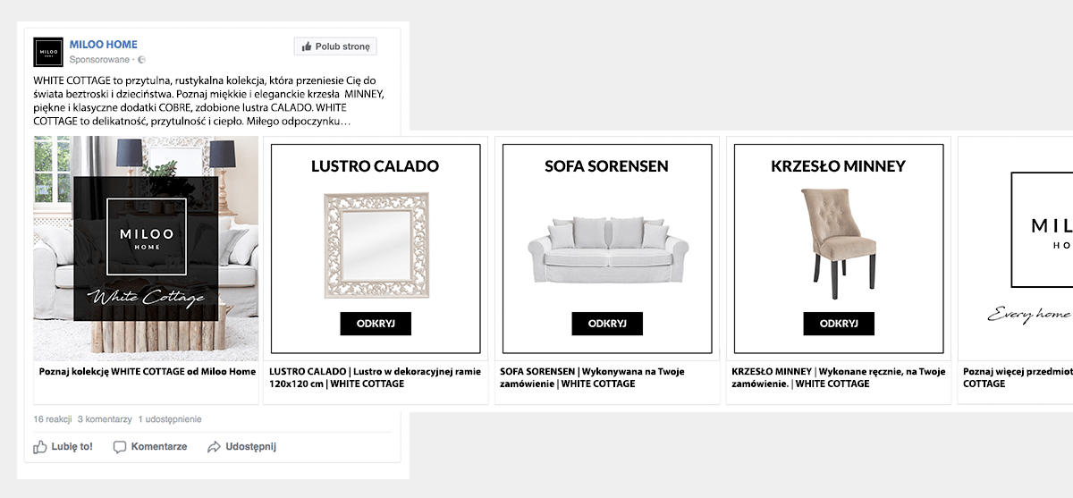The height and width of the screenshot is (498, 1073).
Task: Click the MILOO HOME profile logo
Action: pyautogui.click(x=49, y=52)
